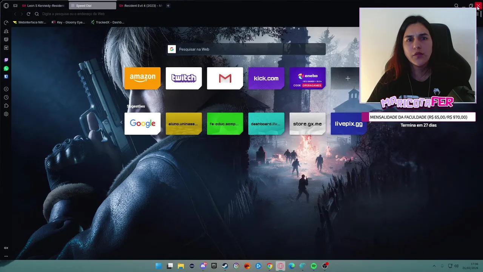The image size is (483, 272).
Task: Open the GX Corner gamepad icon
Action: [15, 6]
